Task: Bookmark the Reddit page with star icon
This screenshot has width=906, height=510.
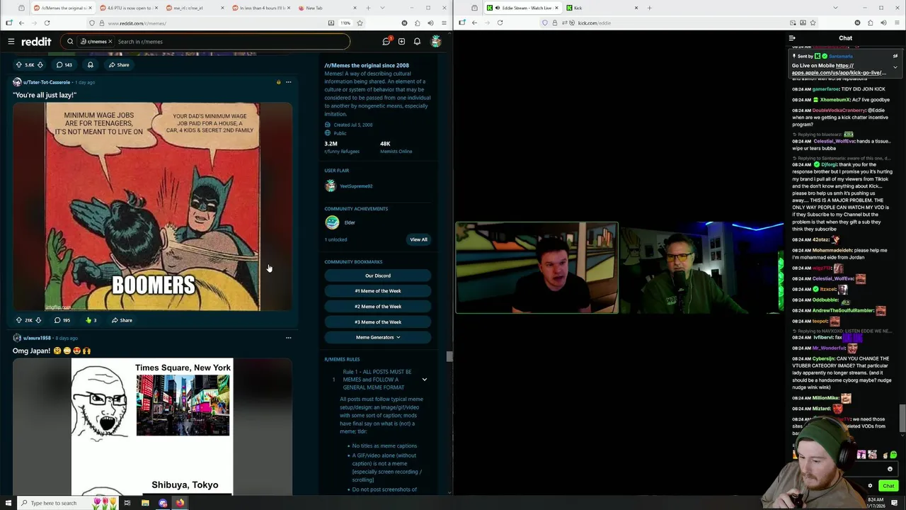Action: tap(360, 23)
